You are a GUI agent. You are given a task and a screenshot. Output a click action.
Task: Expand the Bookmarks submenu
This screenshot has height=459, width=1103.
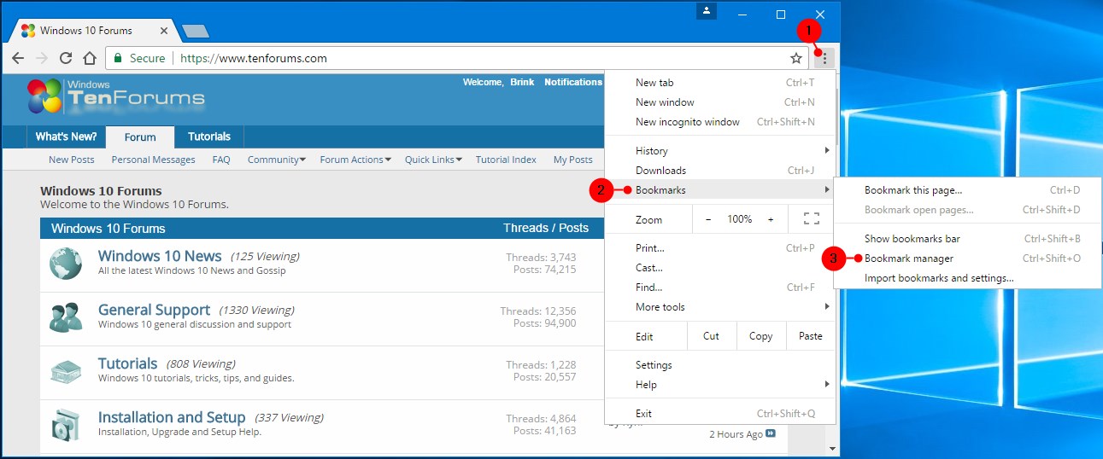point(721,190)
